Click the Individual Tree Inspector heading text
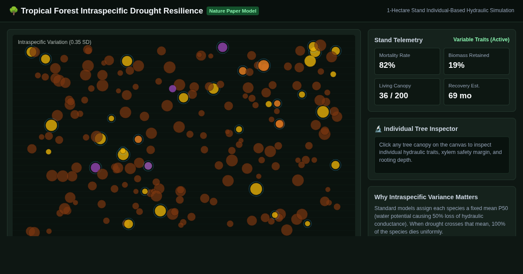Viewport: 523px width, 274px height. coord(421,129)
